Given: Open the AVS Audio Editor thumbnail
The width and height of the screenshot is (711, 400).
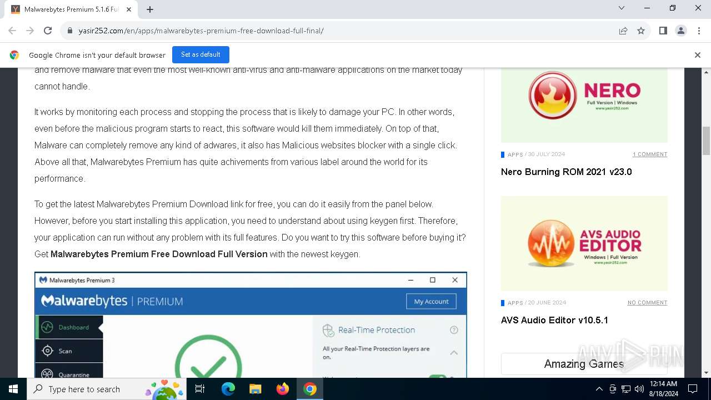Looking at the screenshot, I should [584, 243].
